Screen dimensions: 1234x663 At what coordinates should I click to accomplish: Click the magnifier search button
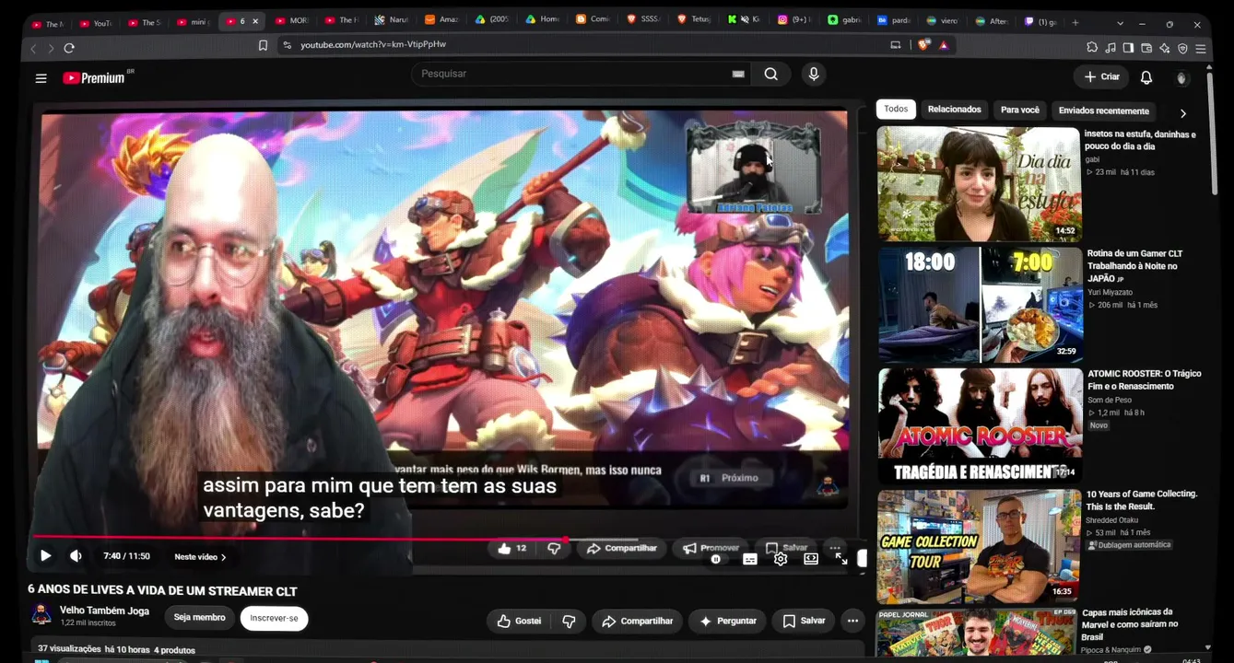(771, 75)
